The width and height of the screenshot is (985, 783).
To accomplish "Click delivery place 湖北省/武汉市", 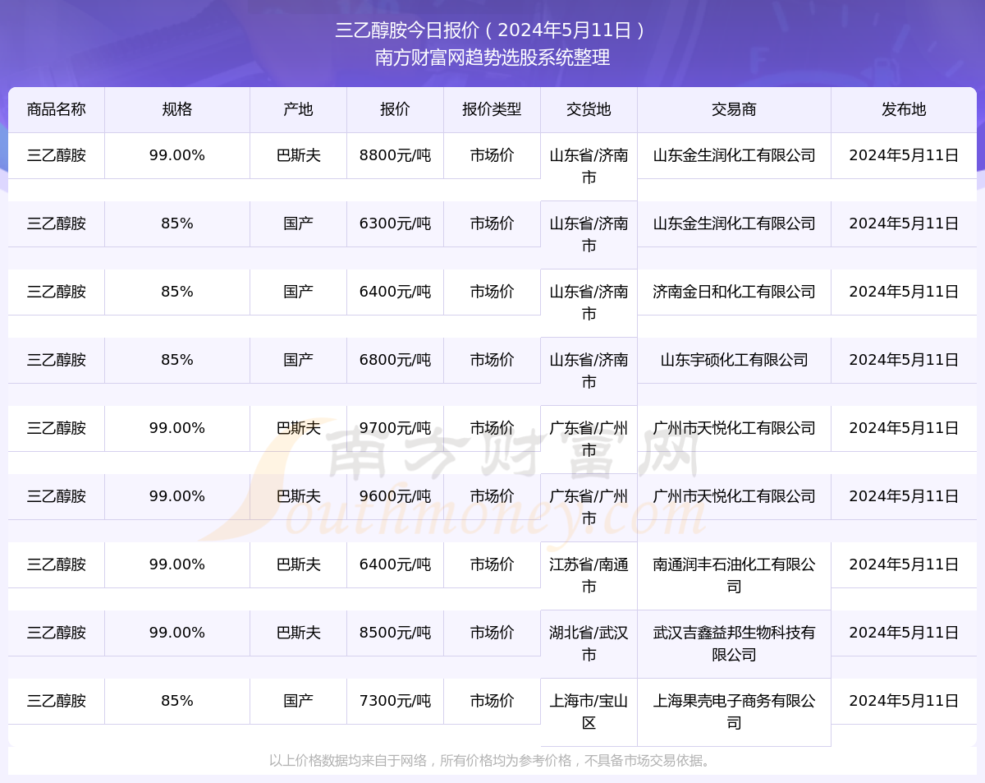I will click(589, 643).
